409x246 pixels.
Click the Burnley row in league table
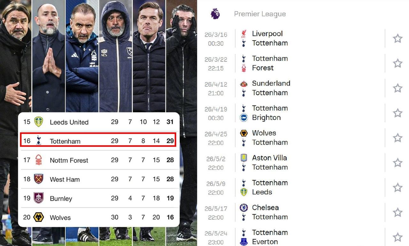98,198
